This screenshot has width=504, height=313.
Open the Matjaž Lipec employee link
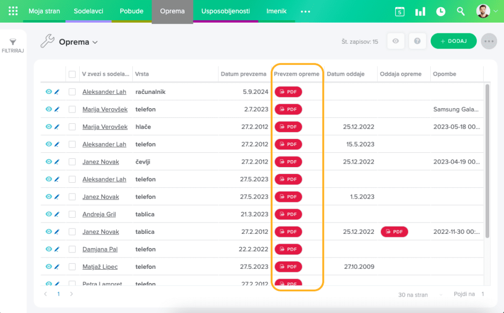tap(100, 267)
